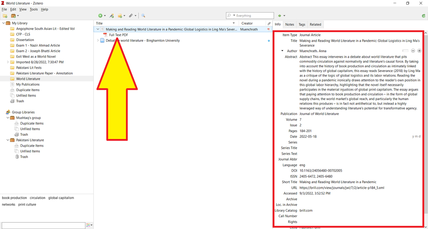Viewport: 428px width, 229px height.
Task: Click the Item Type Journal Article field
Action: point(310,35)
